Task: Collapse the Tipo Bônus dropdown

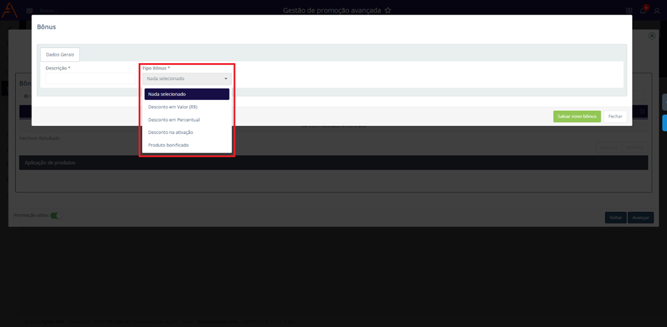Action: 187,79
